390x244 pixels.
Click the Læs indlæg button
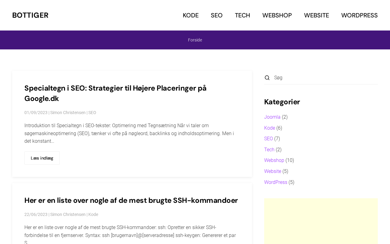point(42,158)
